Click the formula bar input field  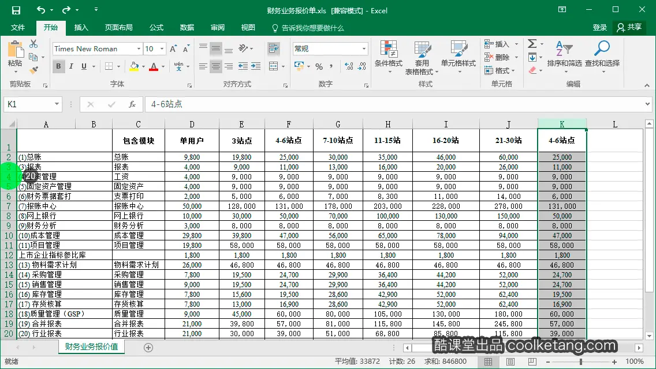pos(393,104)
